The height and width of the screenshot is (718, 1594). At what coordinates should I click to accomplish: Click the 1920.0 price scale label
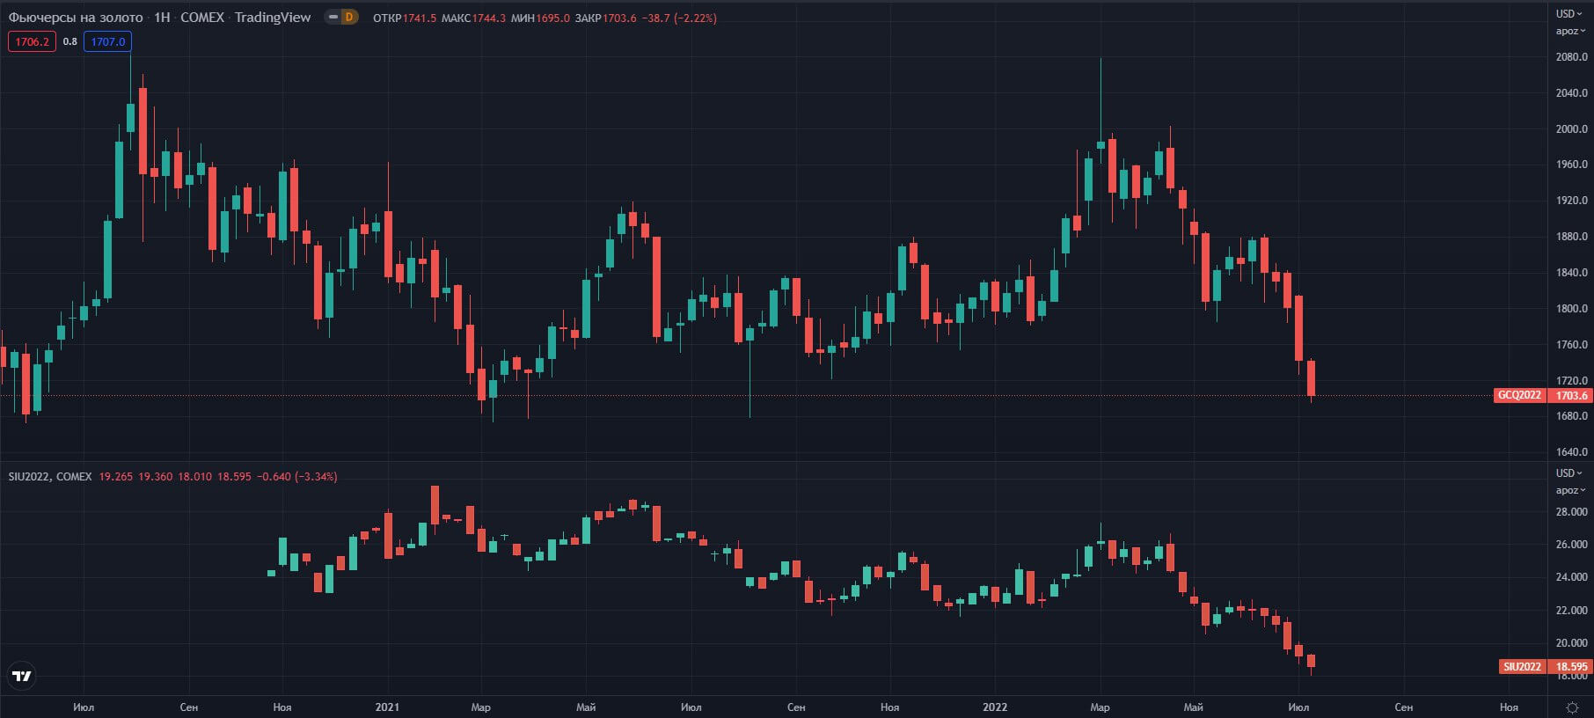coord(1571,201)
